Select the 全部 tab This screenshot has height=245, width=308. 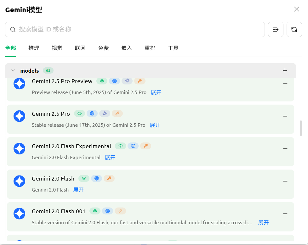(11, 48)
